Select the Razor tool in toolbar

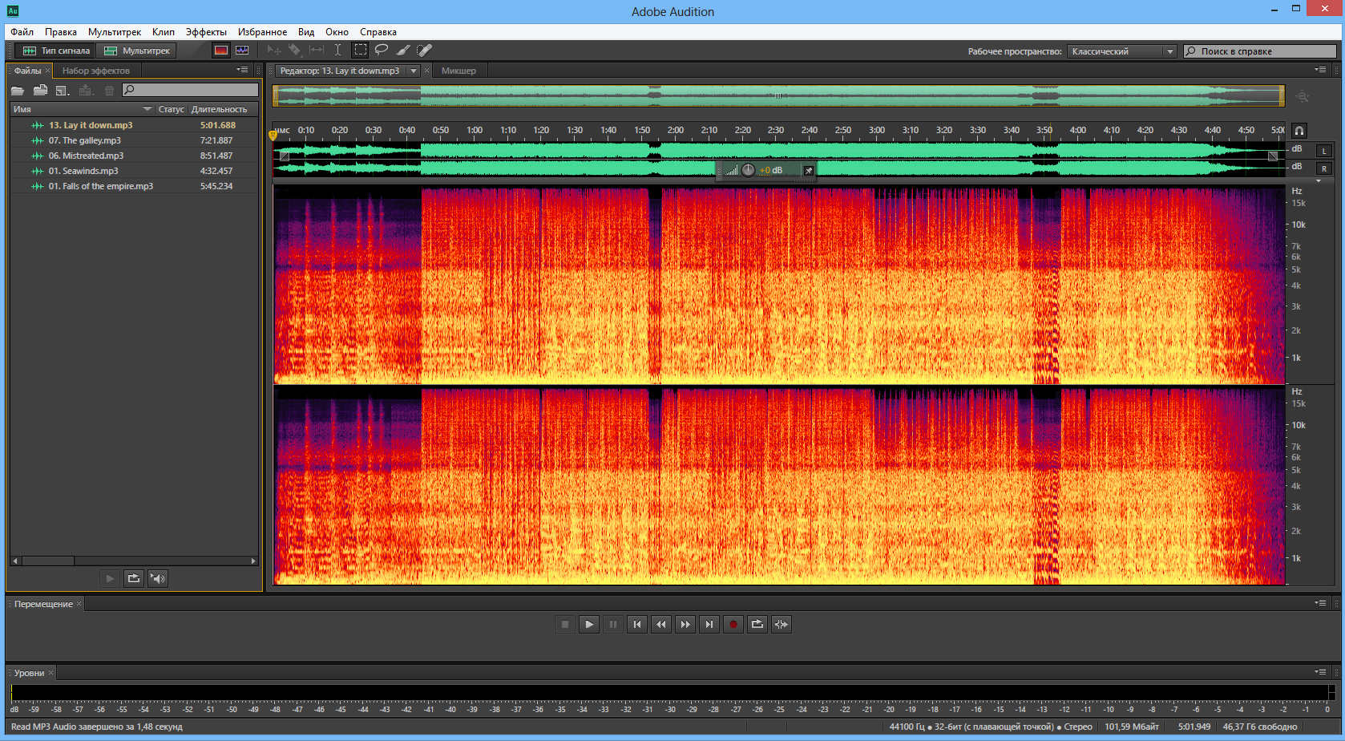coord(295,51)
